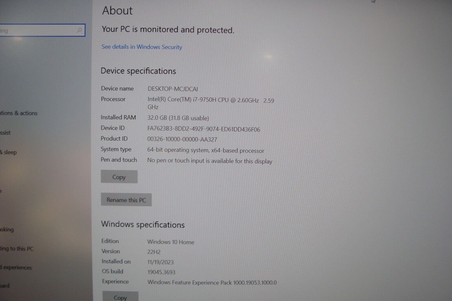
Task: Click Rename this PC button
Action: pos(126,200)
